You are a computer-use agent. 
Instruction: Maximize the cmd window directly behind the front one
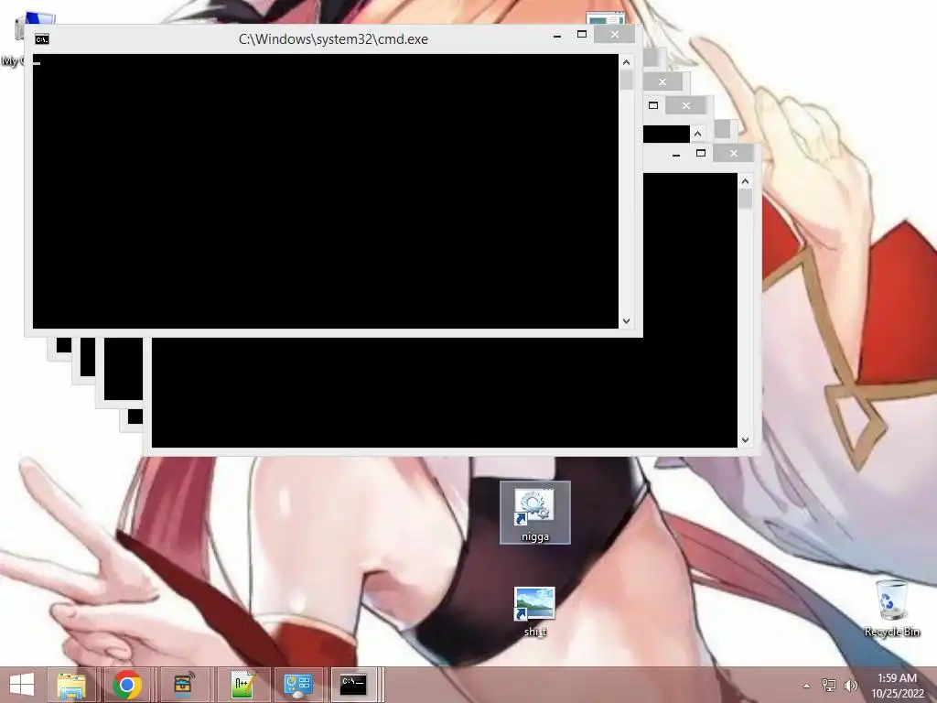click(x=701, y=153)
